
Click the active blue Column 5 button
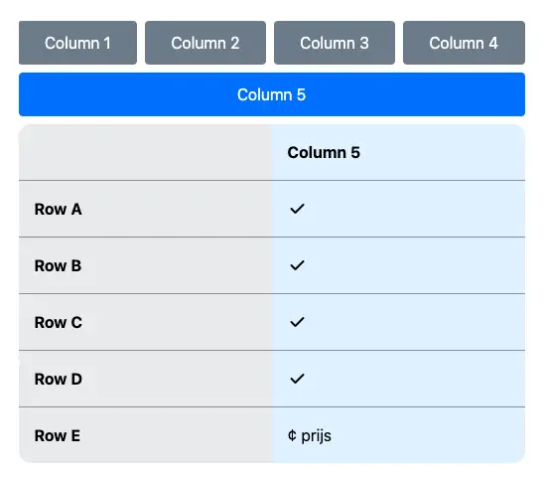coord(272,94)
